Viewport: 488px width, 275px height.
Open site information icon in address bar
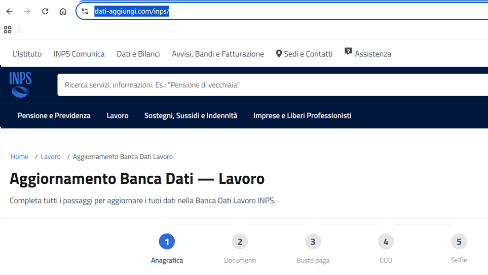coord(85,12)
